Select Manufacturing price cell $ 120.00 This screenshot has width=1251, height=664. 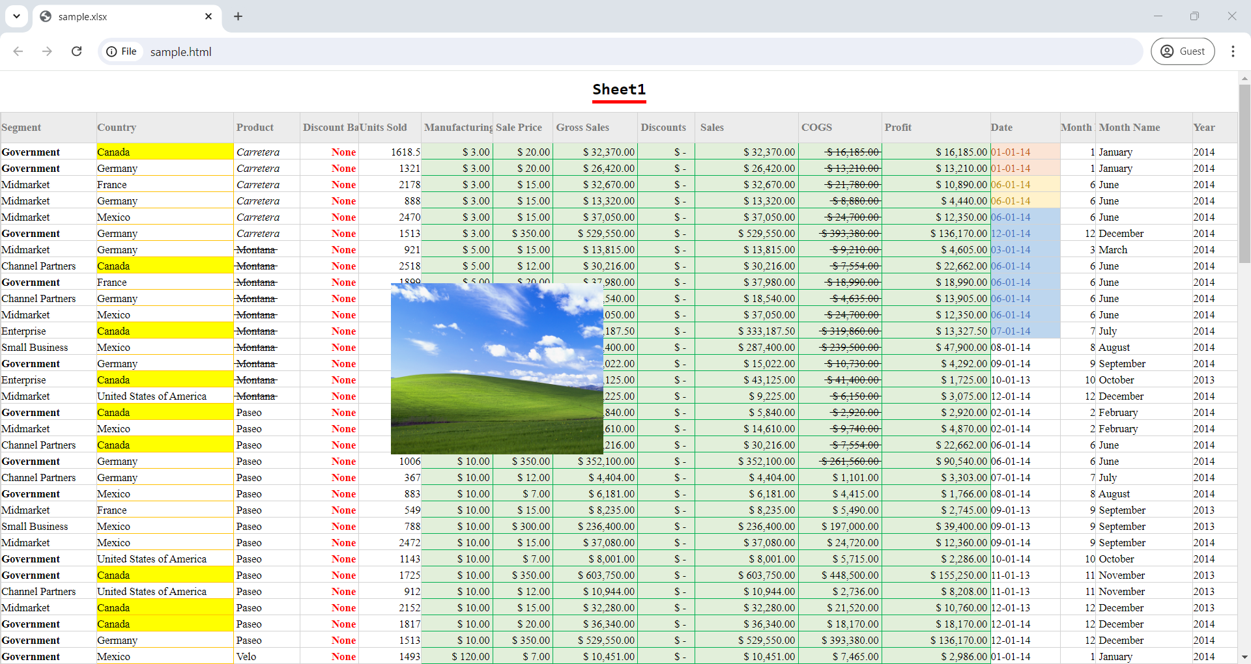click(457, 656)
